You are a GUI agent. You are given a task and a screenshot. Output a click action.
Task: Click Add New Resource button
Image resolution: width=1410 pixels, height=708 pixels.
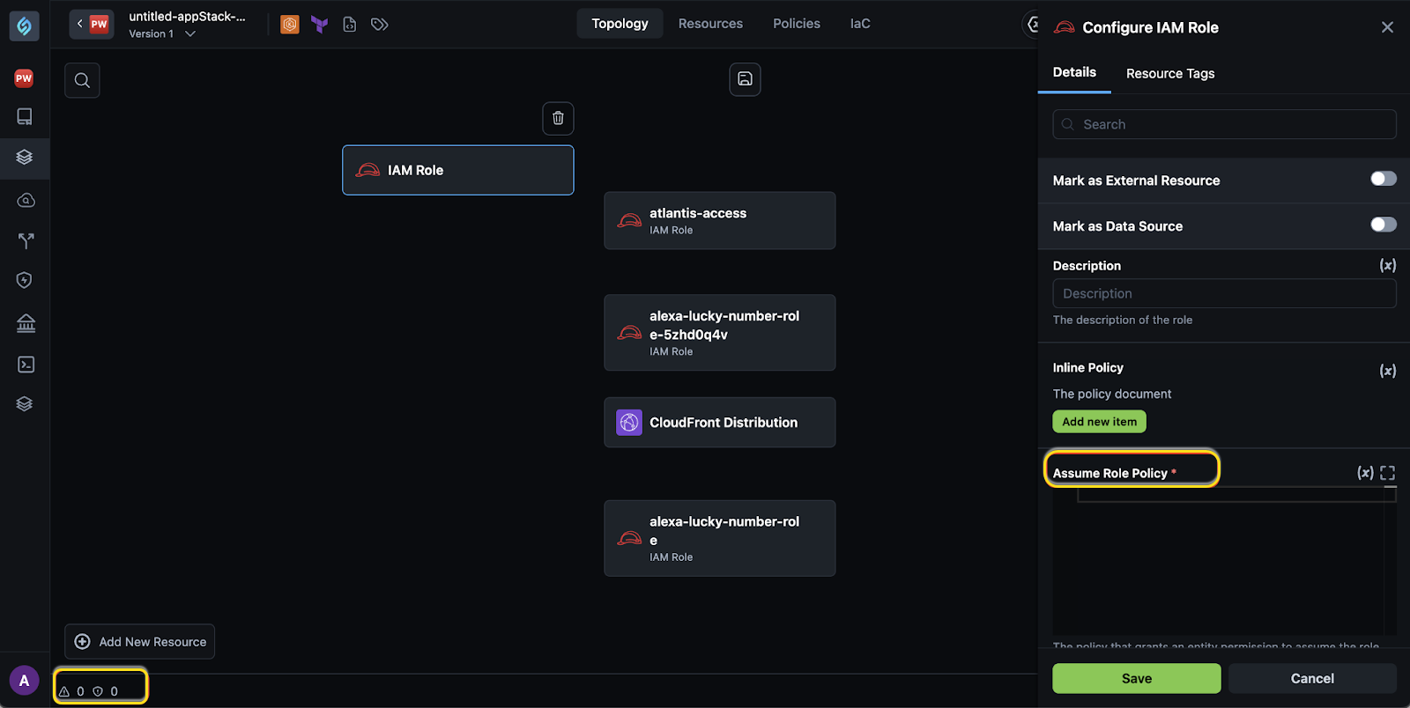(140, 642)
